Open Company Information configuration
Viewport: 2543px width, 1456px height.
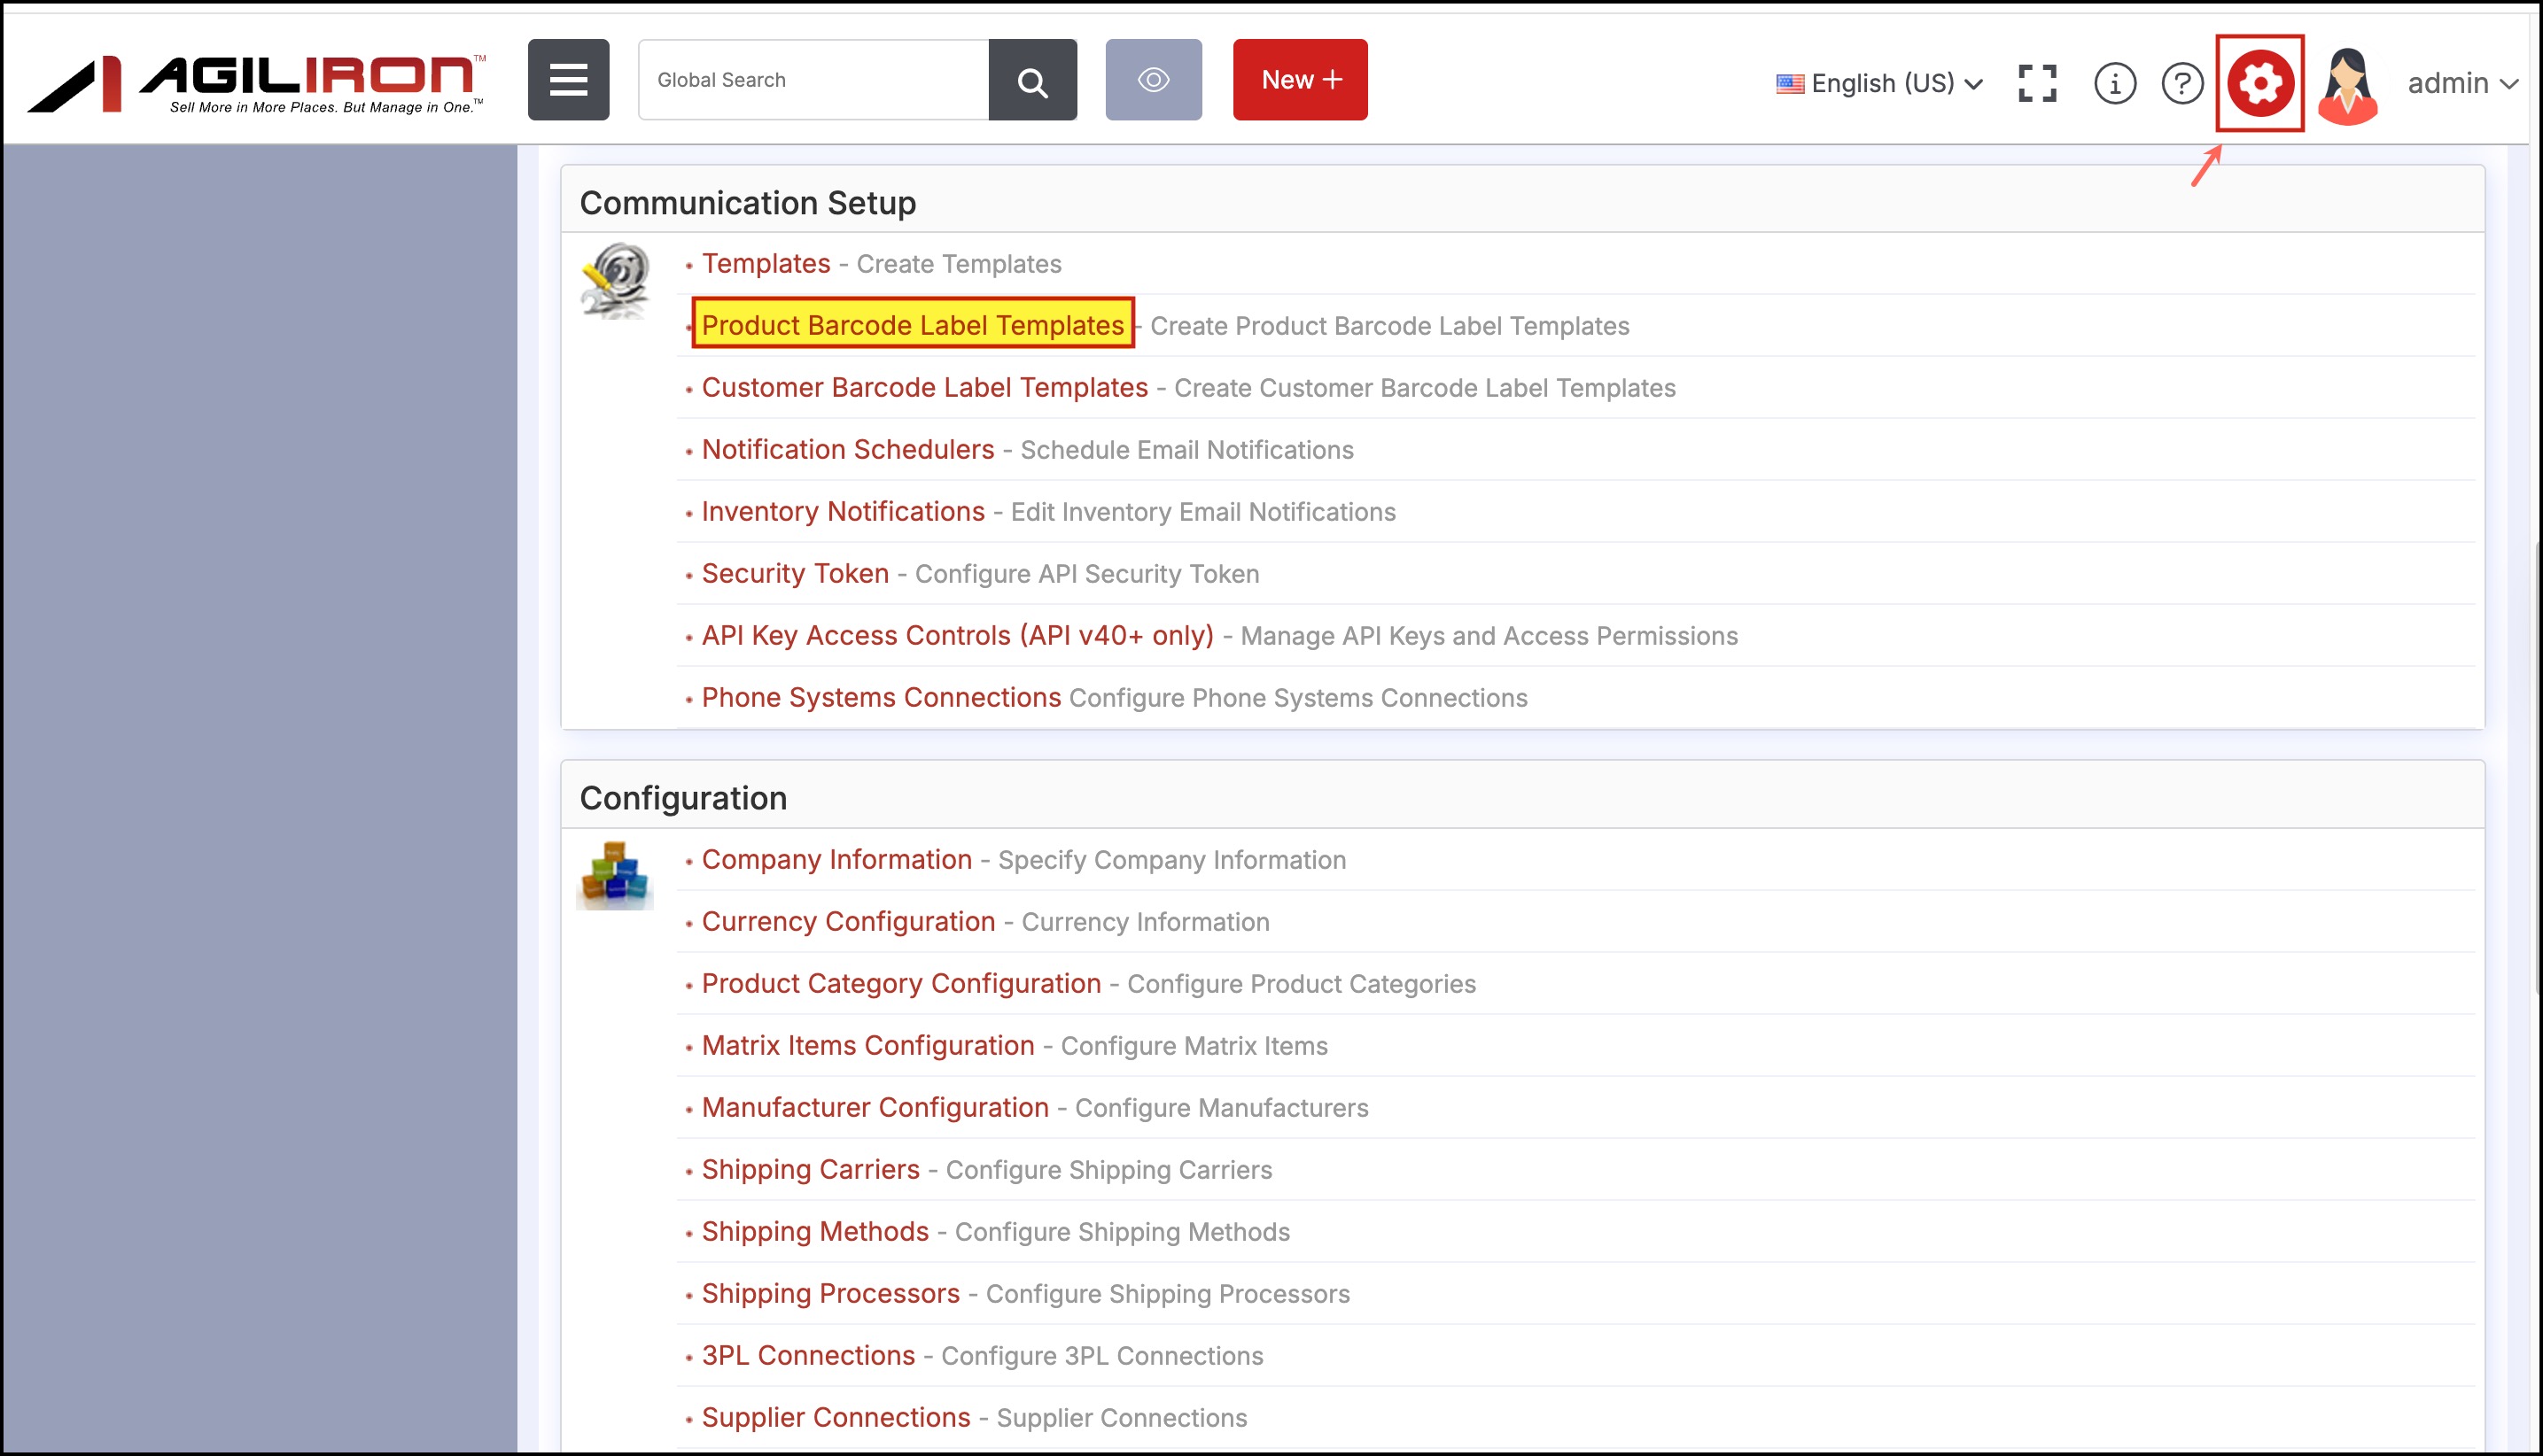(x=836, y=859)
